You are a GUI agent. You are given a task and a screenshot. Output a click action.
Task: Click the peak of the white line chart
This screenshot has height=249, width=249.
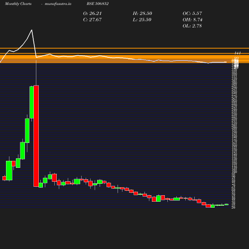pyautogui.click(x=31, y=30)
